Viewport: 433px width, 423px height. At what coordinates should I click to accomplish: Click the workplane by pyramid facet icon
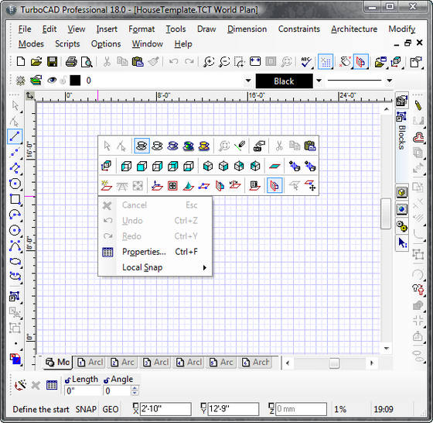188,186
